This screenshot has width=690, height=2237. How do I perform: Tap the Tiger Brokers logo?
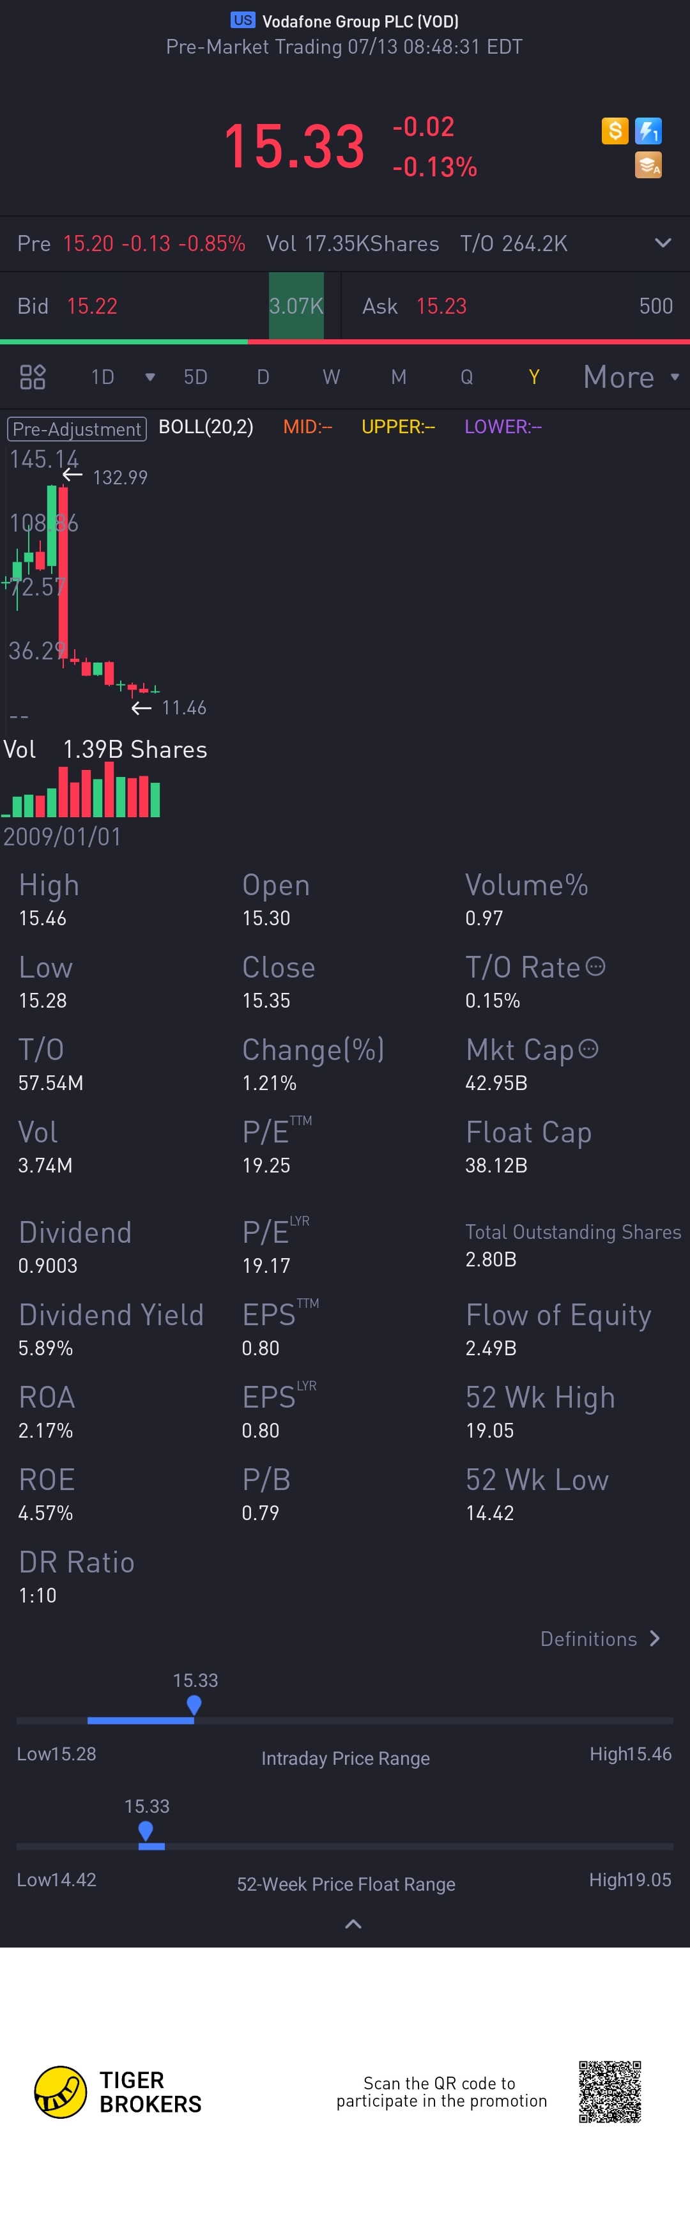coord(61,2092)
